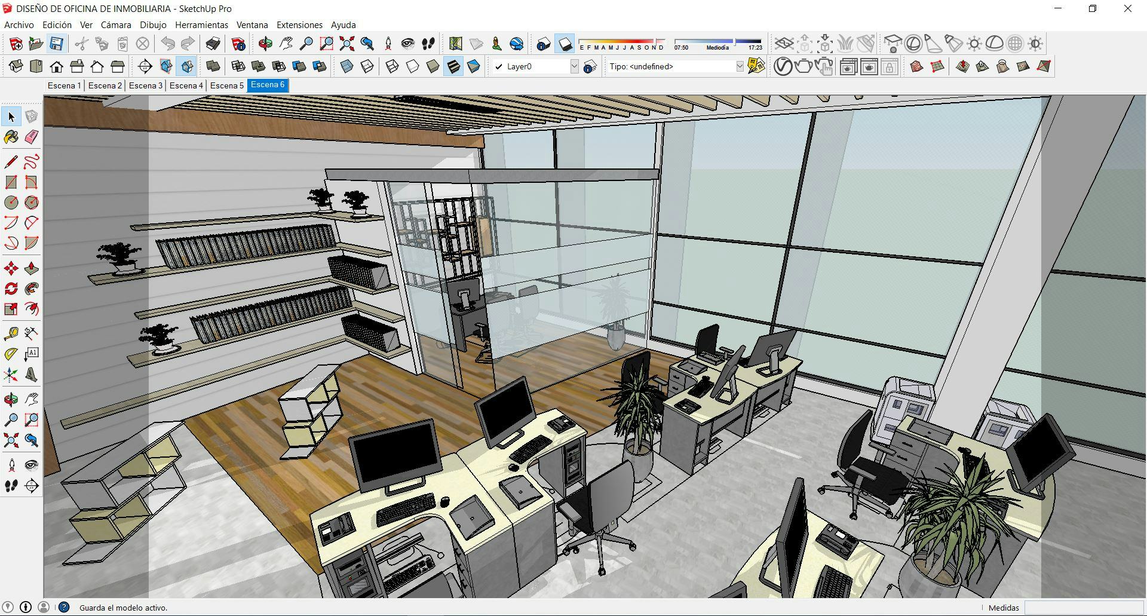Screen dimensions: 1147x616
Task: Select the Eraser tool
Action: 31,137
